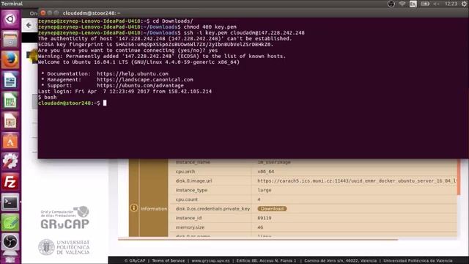Open the Terms of Service footer link
Screen dimensions: 469x264
[169, 261]
